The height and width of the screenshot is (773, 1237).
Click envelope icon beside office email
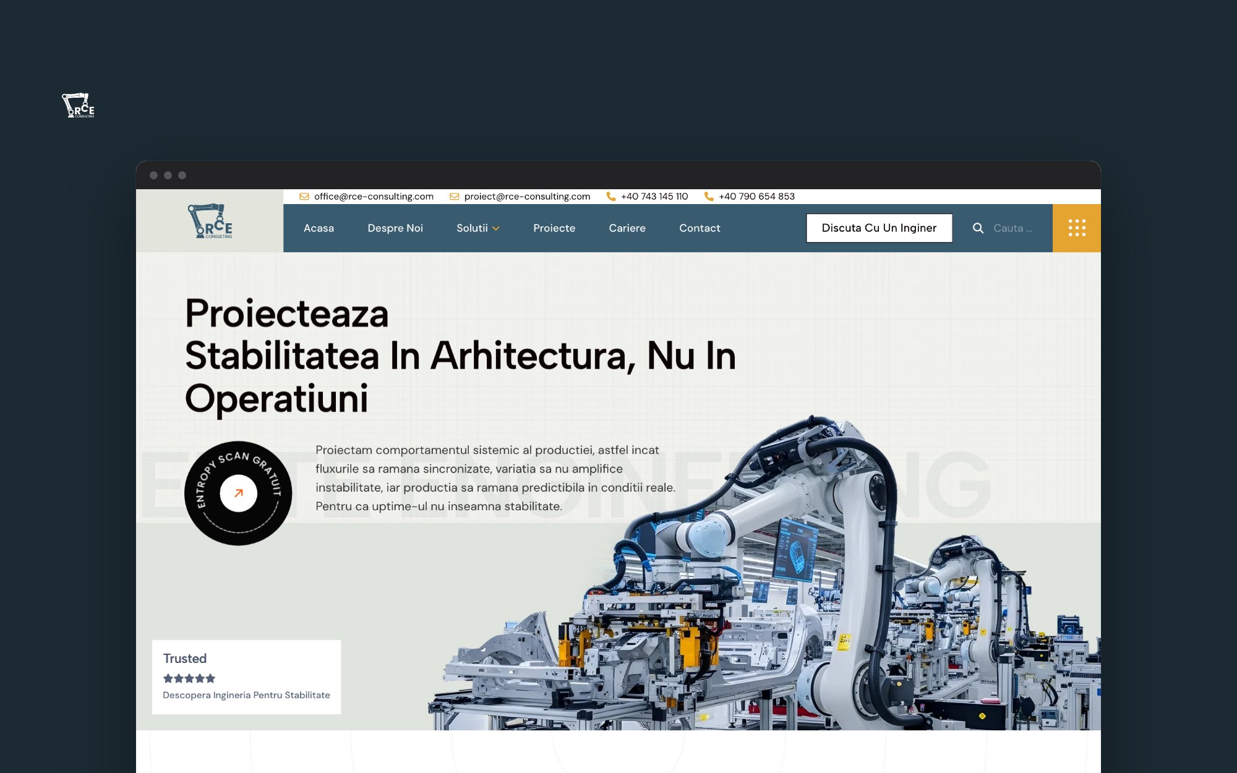click(304, 197)
